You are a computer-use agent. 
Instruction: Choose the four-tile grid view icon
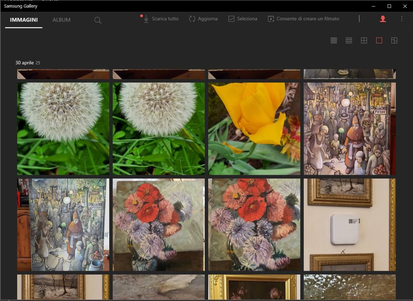[x=364, y=41]
